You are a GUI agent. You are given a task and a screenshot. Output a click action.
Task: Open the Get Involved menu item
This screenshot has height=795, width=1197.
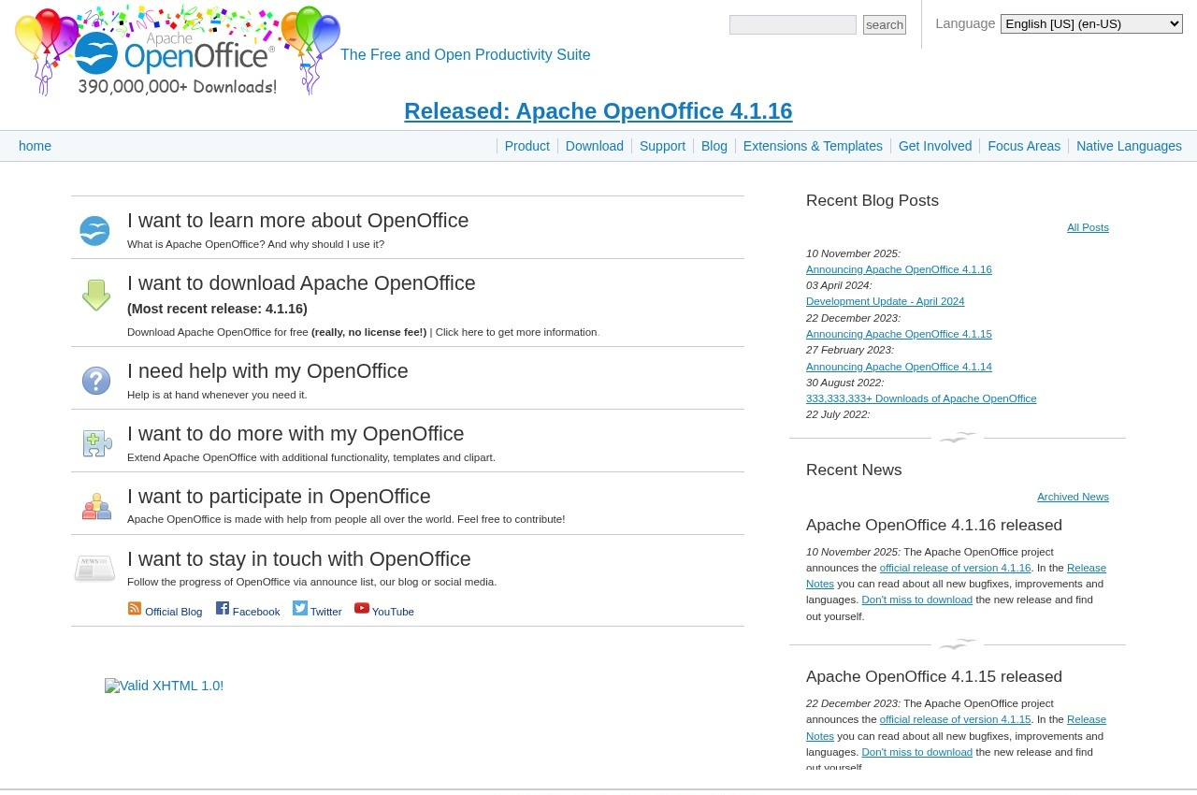click(x=935, y=146)
